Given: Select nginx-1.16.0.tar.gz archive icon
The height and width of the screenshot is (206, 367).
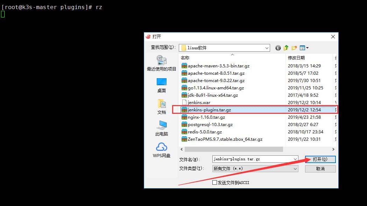Looking at the screenshot, I should [184, 117].
